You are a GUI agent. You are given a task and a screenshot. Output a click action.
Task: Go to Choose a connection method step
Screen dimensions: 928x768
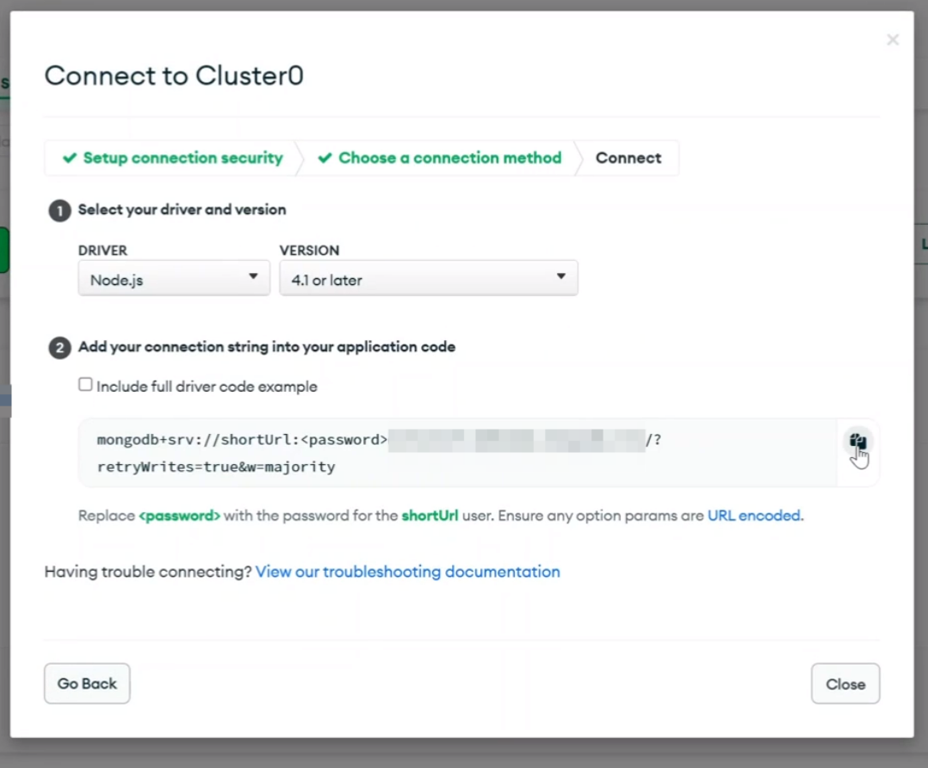pos(449,158)
